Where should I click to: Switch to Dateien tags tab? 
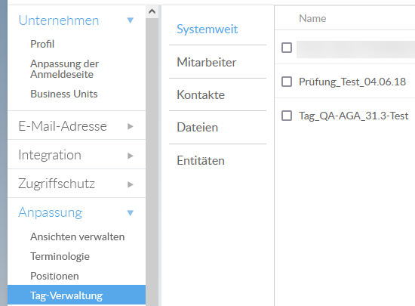[x=198, y=128]
